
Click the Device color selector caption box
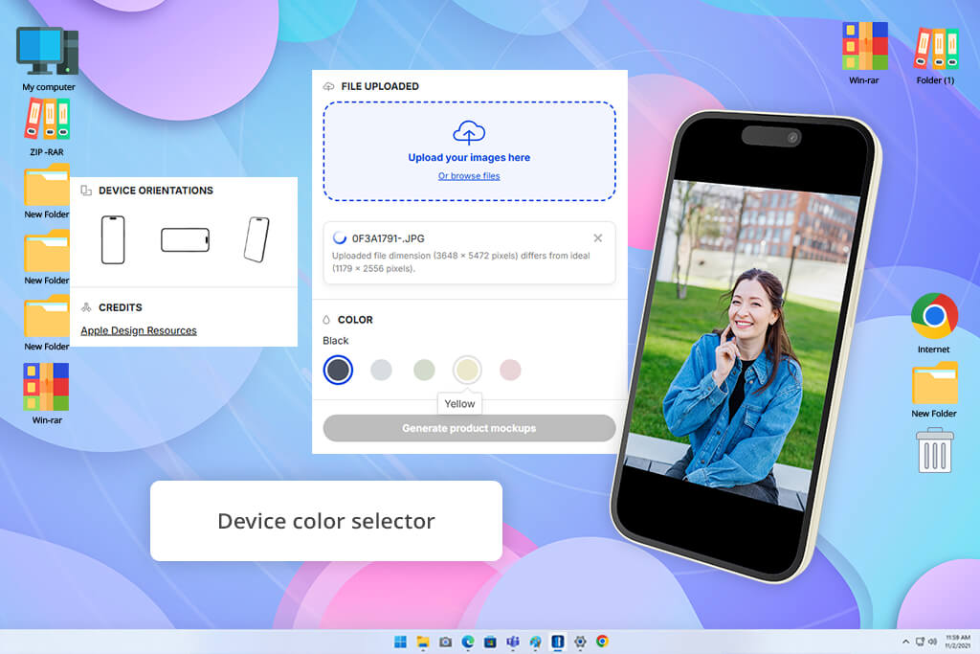click(326, 521)
